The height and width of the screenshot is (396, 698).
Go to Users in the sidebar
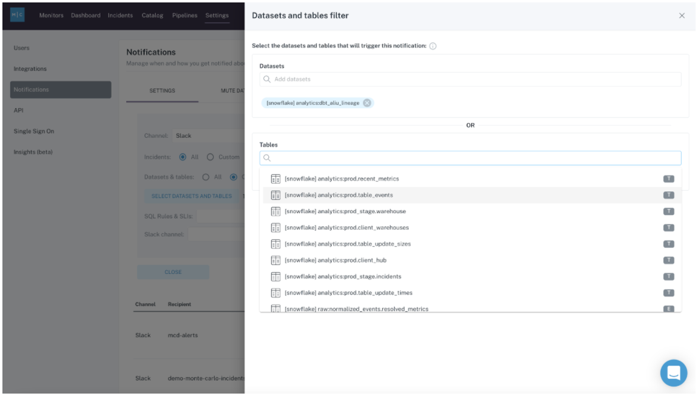[x=21, y=48]
